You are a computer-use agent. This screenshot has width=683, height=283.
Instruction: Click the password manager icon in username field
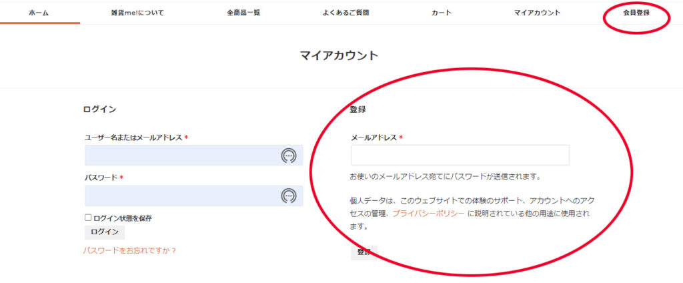(287, 156)
